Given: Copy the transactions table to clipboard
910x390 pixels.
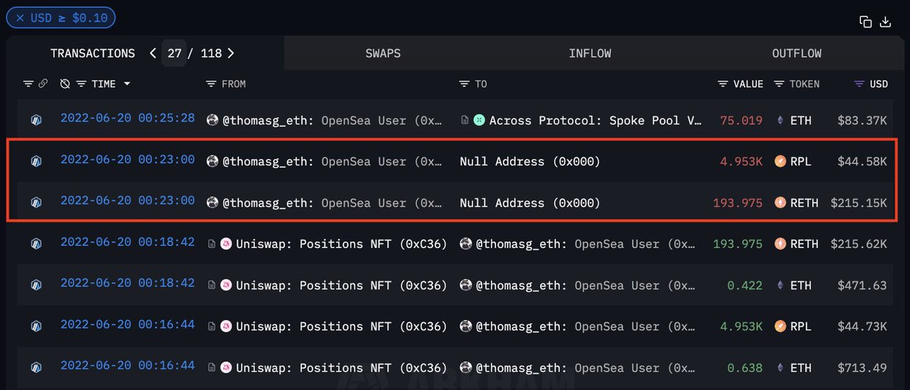Looking at the screenshot, I should (865, 22).
